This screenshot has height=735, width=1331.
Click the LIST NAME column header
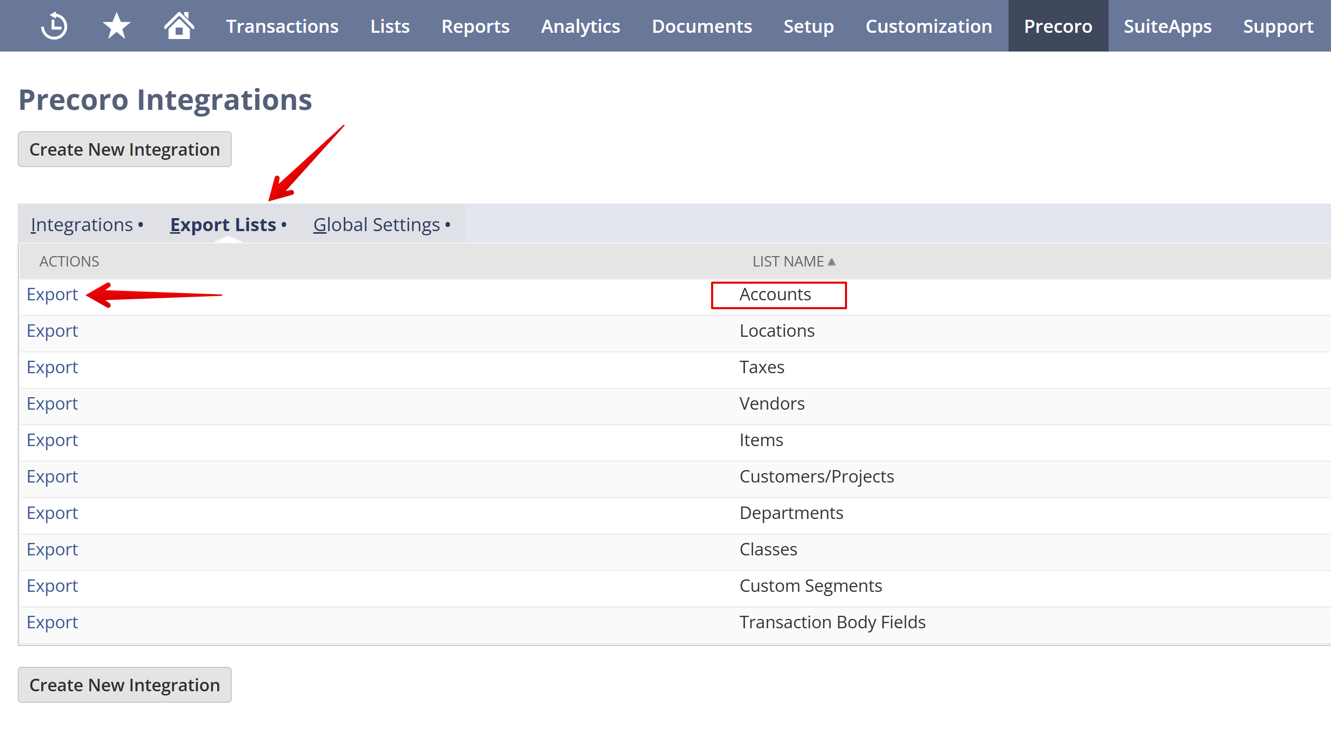[788, 261]
